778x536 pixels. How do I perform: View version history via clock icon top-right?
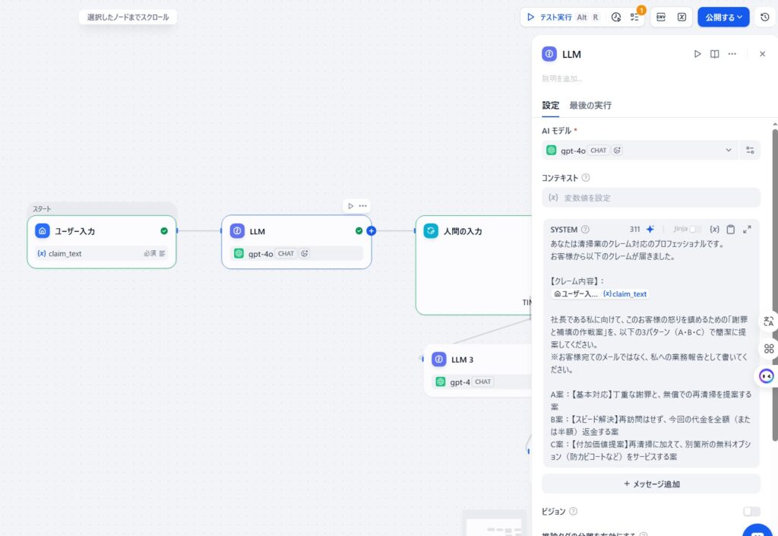pos(764,17)
